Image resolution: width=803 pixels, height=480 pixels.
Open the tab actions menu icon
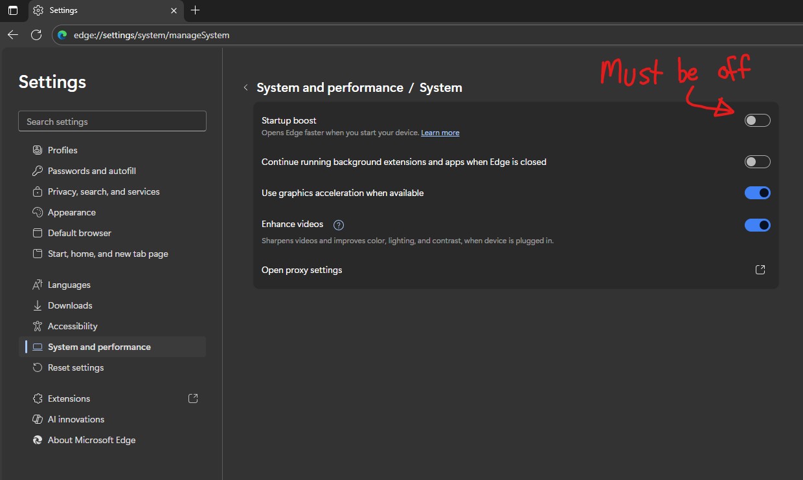click(x=13, y=10)
